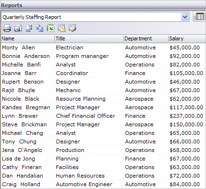
Task: Select the Tony Chung name cell
Action: point(28,142)
